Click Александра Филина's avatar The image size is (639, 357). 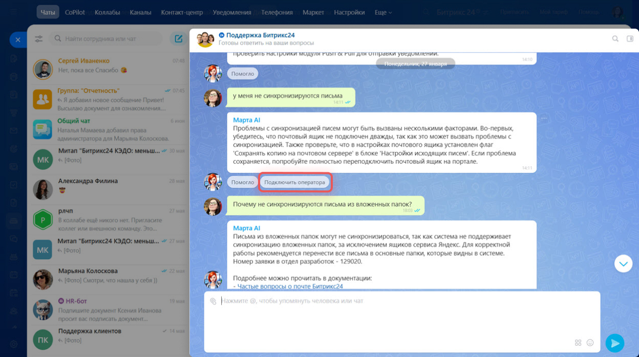(43, 190)
